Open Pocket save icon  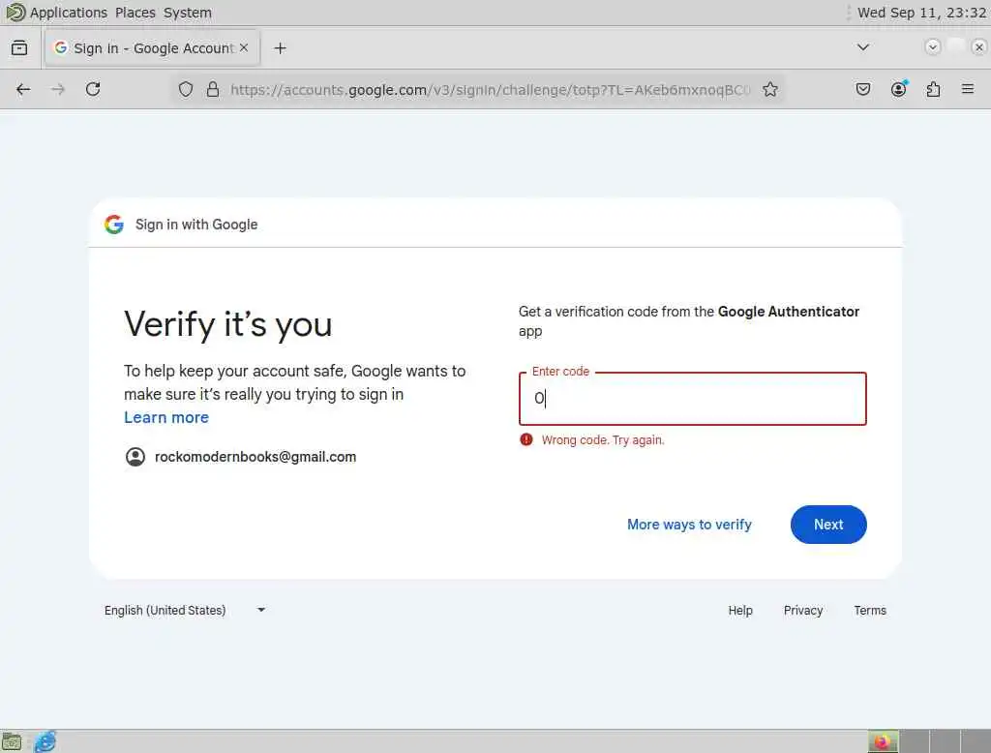[x=862, y=89]
